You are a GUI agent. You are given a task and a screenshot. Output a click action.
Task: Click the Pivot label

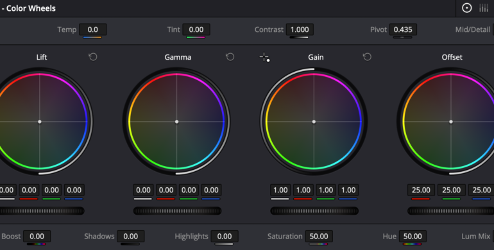click(x=379, y=29)
